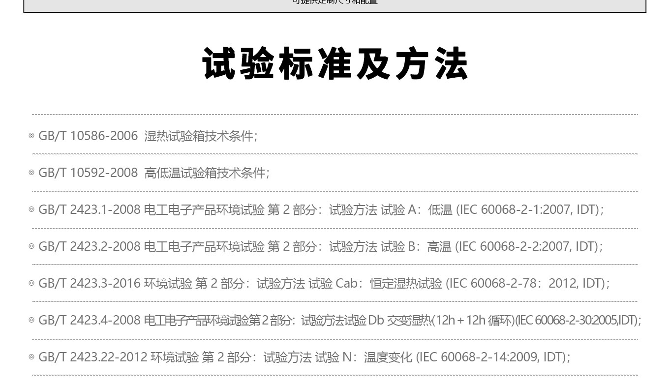The width and height of the screenshot is (669, 384).
Task: Click the standard number GB/T 10586-2006
Action: tap(88, 136)
